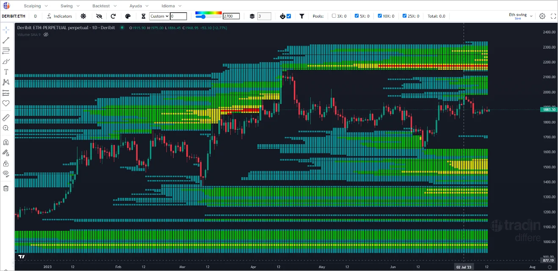This screenshot has width=558, height=271.
Task: Open the Backtest menu
Action: 101,5
